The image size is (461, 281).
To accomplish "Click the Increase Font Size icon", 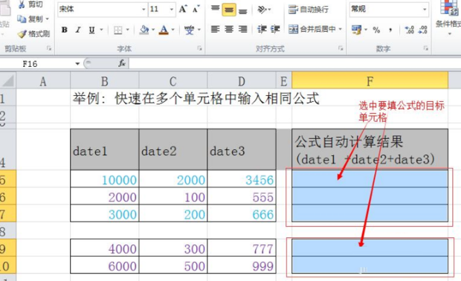I will [x=183, y=9].
